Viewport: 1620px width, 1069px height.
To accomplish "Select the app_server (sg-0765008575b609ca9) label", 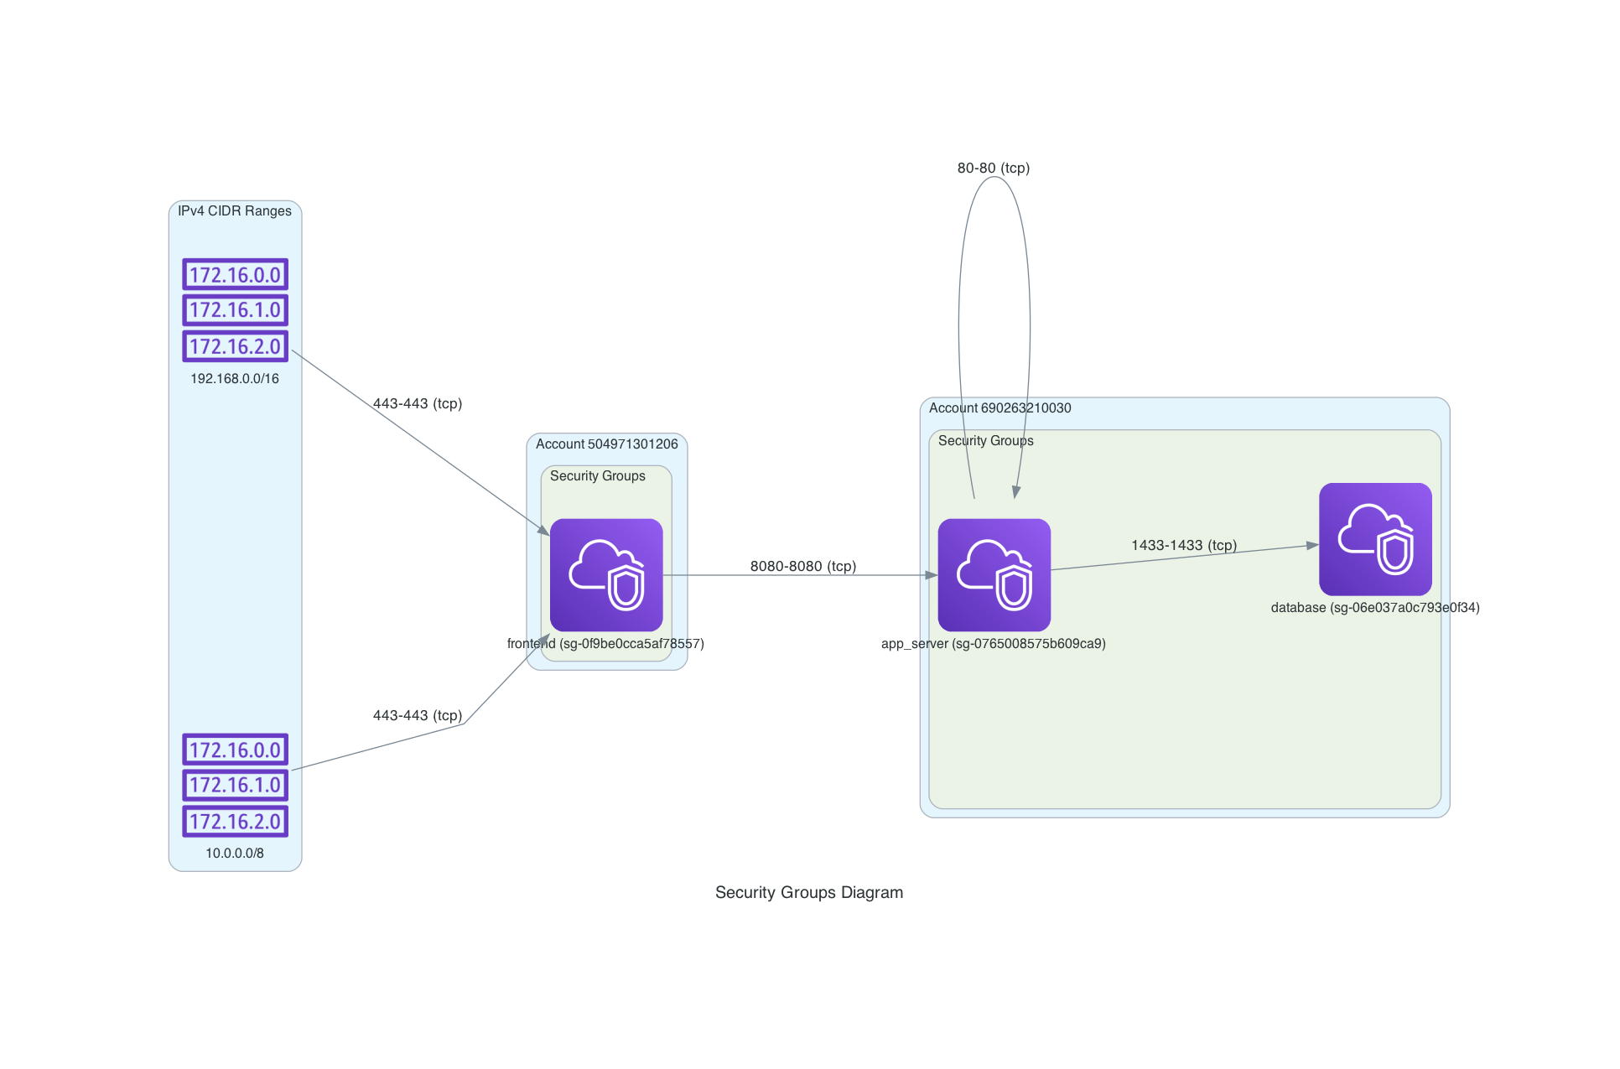I will pos(994,644).
